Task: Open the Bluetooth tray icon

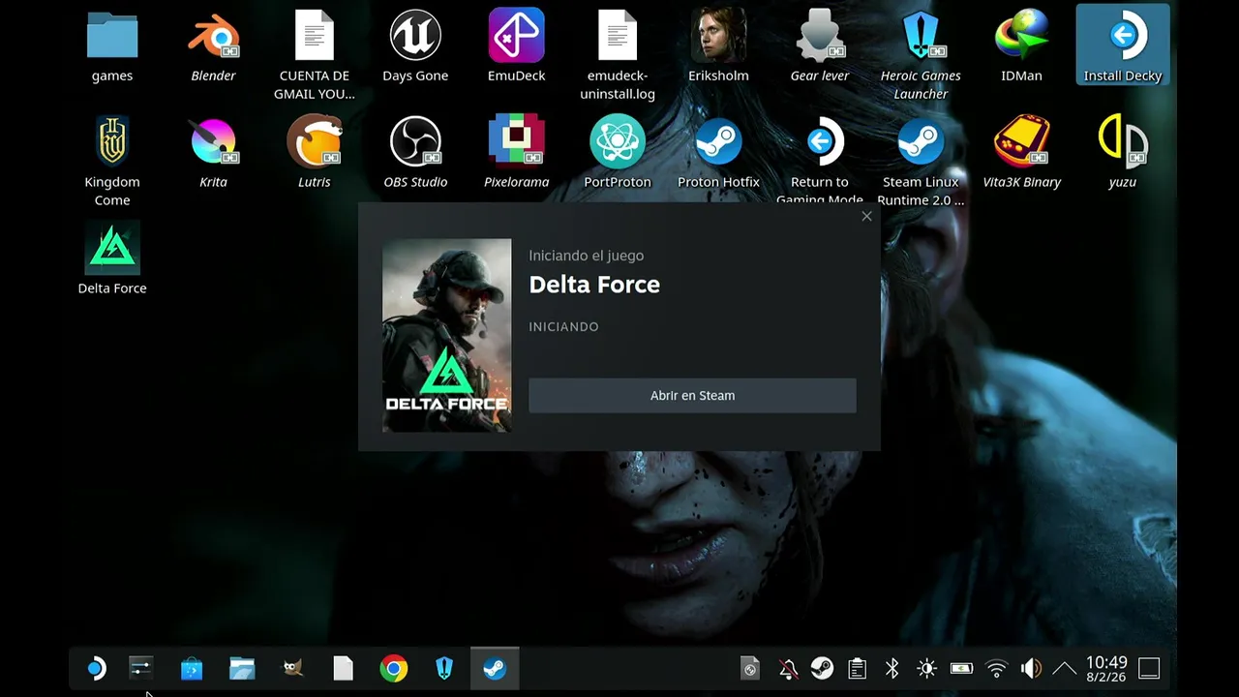Action: [891, 668]
